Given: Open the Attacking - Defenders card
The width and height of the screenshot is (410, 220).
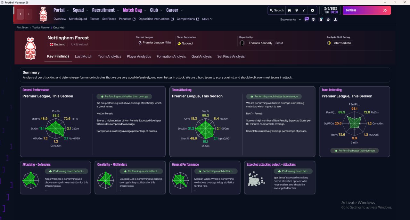Looking at the screenshot, I should coord(55,177).
